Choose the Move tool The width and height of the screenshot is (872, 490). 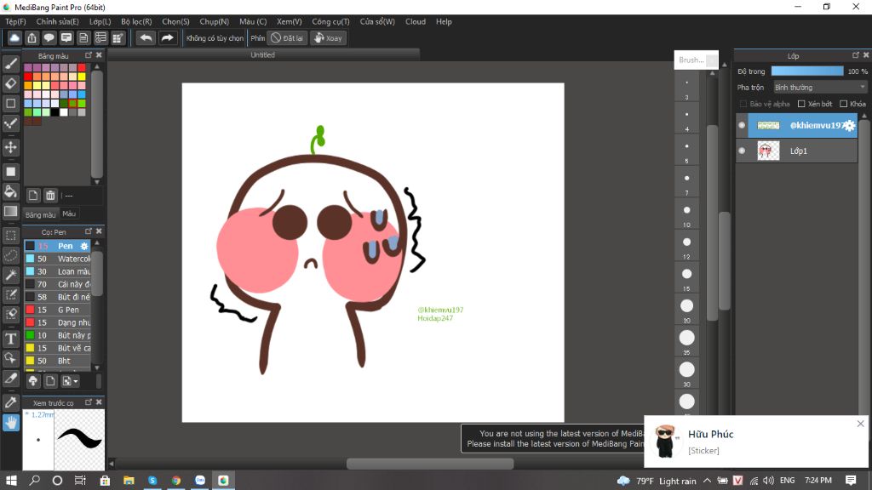tap(11, 147)
